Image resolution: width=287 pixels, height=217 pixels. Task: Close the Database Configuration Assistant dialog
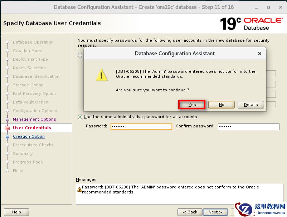tap(259, 54)
